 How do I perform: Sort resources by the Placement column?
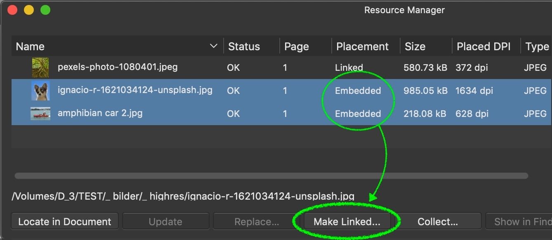pos(363,46)
